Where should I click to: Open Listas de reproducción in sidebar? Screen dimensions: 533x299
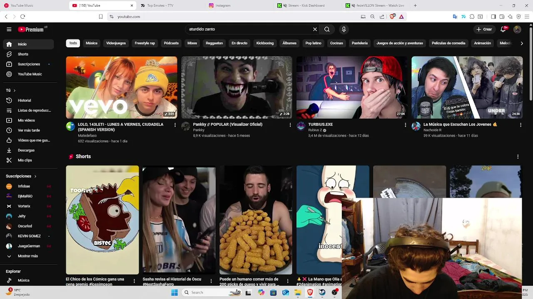tap(28, 110)
